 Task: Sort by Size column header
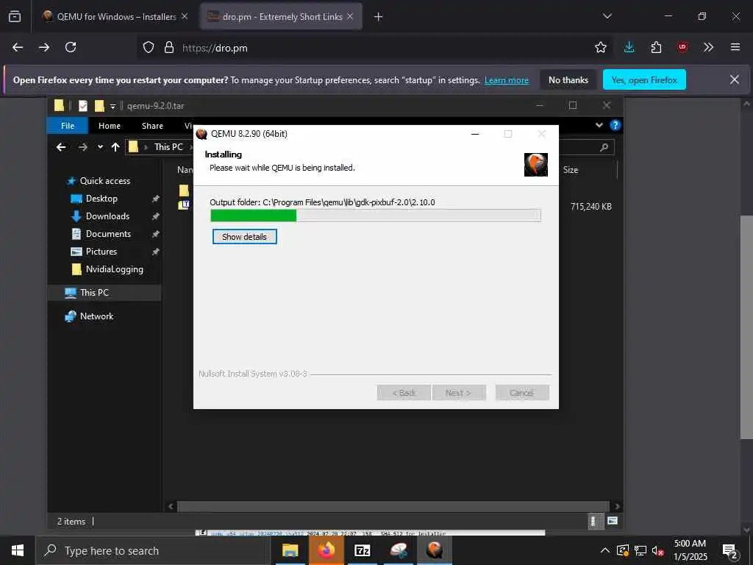pos(571,170)
